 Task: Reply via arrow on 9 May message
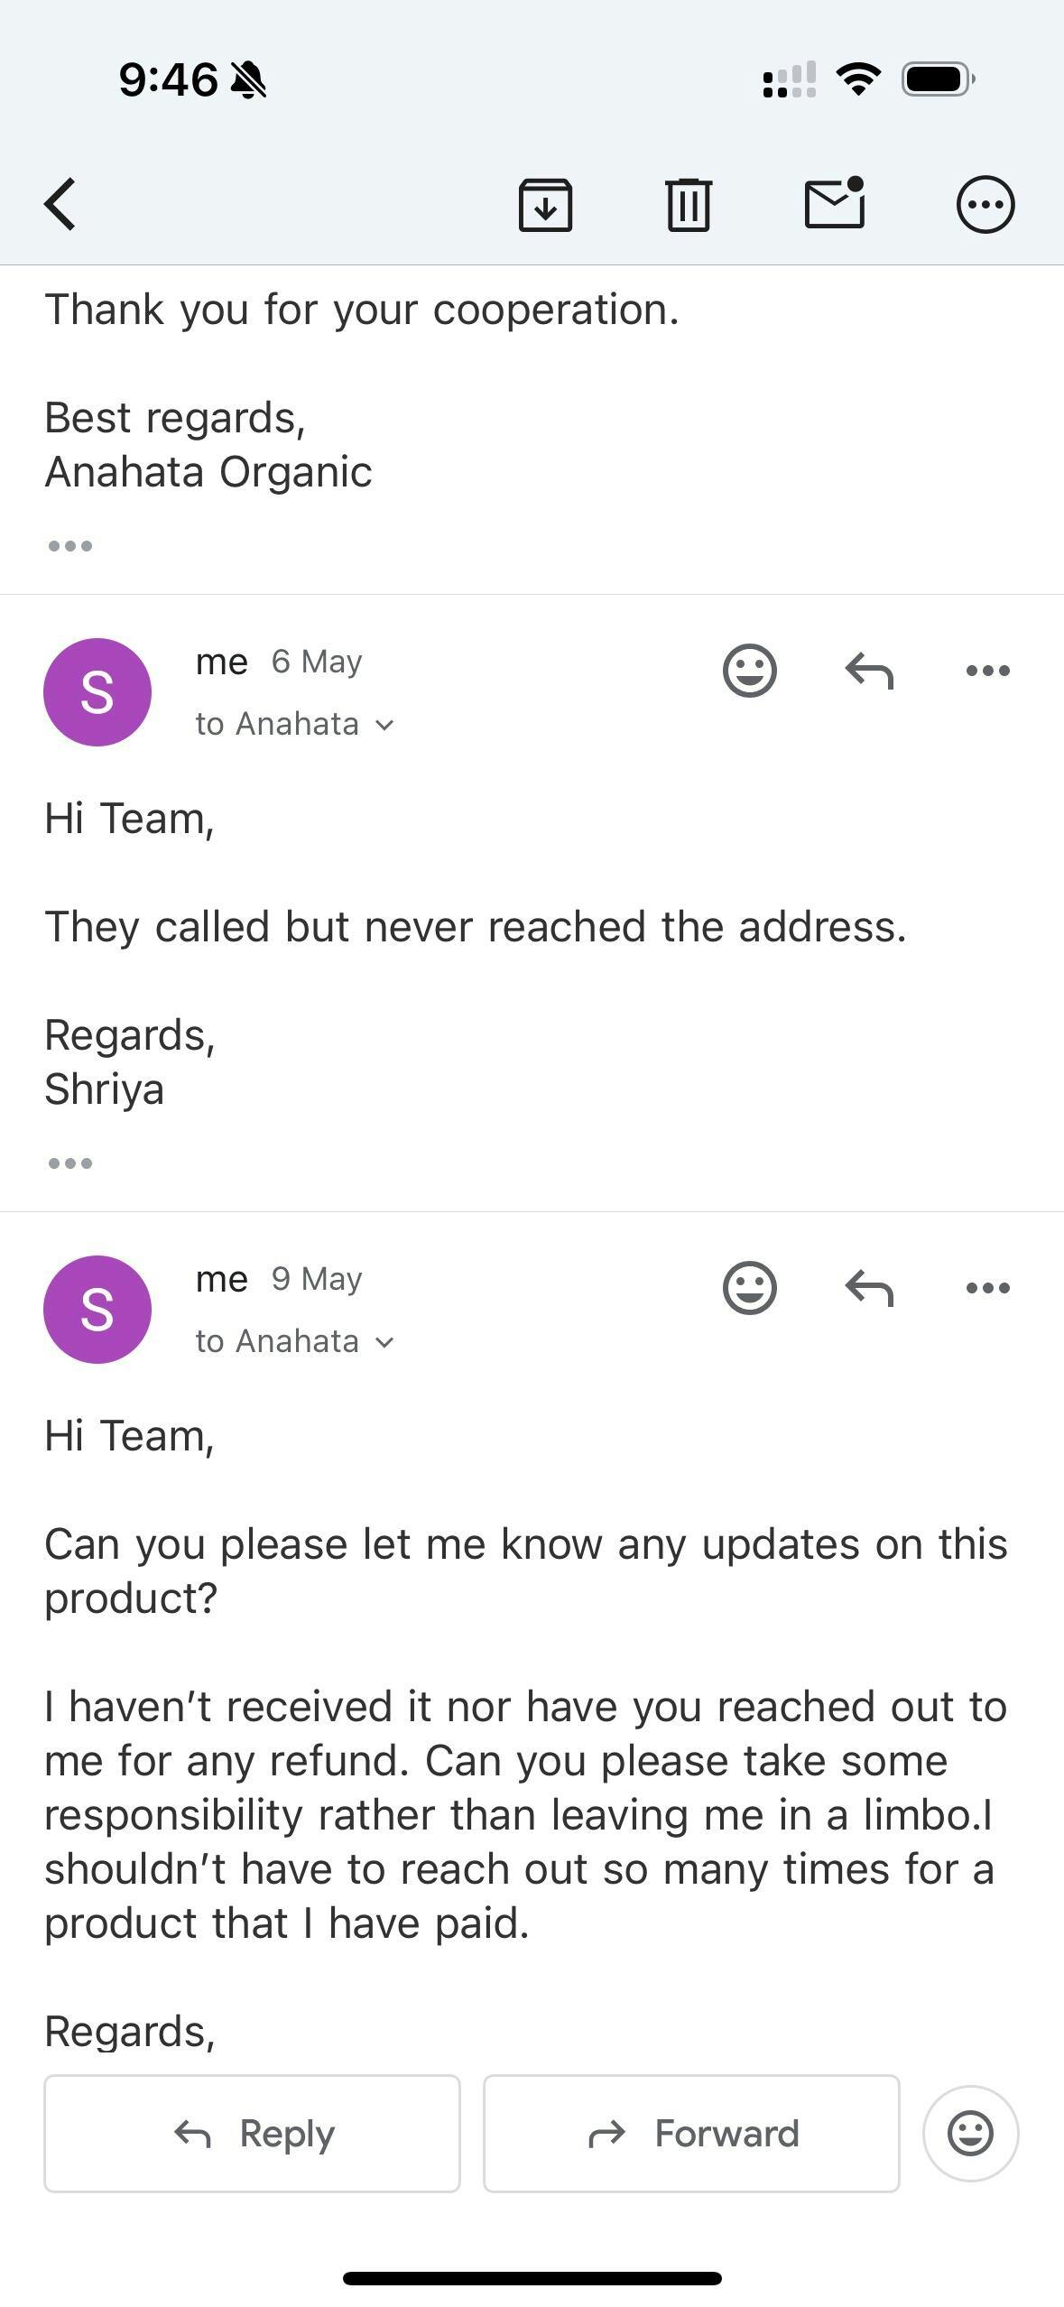click(869, 1289)
